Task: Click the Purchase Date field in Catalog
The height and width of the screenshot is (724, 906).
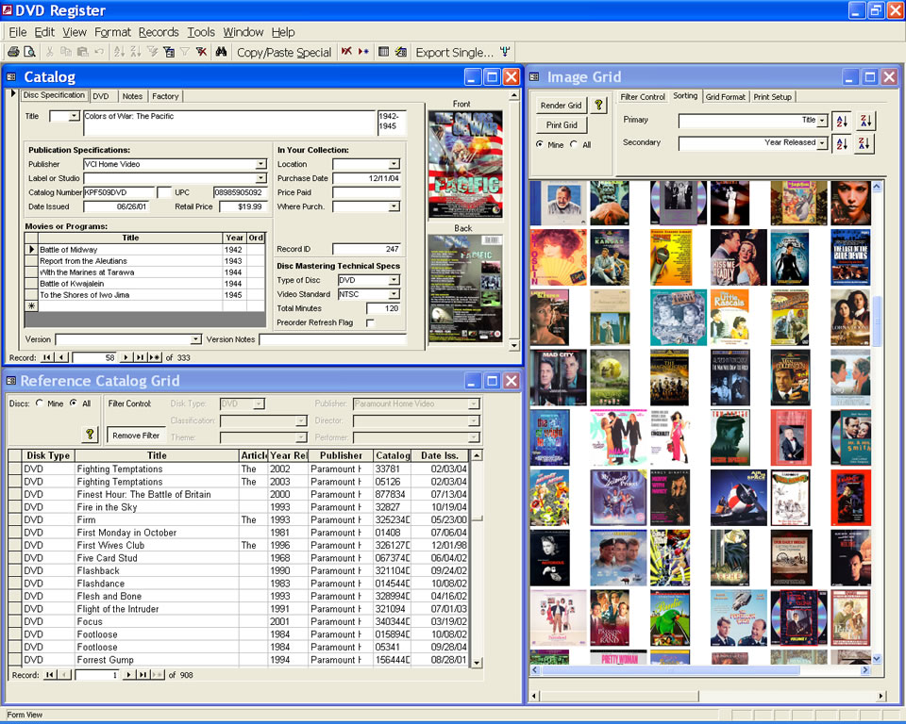Action: (366, 178)
